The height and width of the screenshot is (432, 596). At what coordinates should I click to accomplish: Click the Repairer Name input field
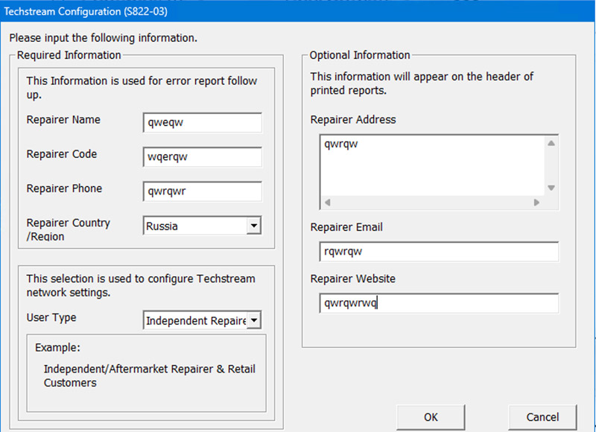pos(202,123)
